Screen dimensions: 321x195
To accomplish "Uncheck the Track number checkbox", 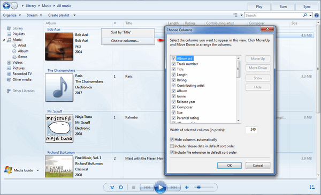I will coord(173,64).
